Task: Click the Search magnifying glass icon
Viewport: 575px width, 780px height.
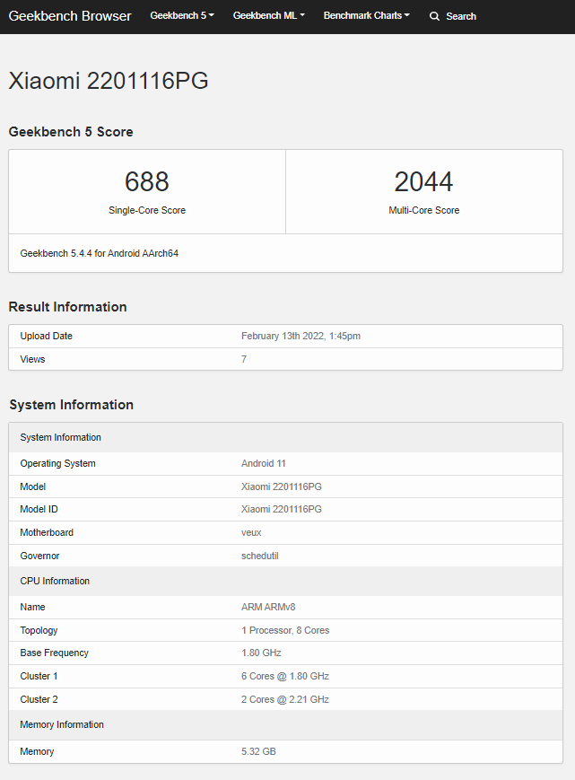Action: [434, 16]
